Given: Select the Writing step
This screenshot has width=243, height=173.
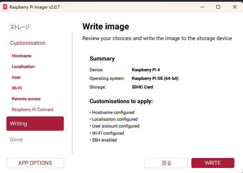Looking at the screenshot, I should click(x=35, y=124).
